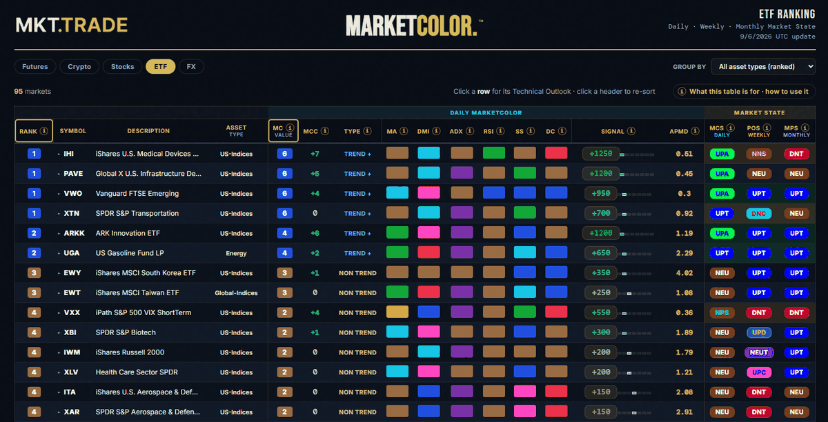Screen dimensions: 828x422
Task: Click the rank 2 badge for ARKK
Action: pos(34,234)
